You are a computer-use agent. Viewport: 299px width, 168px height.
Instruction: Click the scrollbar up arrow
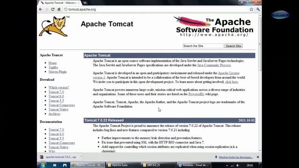pyautogui.click(x=260, y=15)
